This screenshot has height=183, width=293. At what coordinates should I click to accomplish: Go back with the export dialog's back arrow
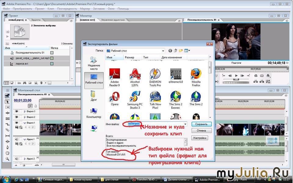pos(170,51)
